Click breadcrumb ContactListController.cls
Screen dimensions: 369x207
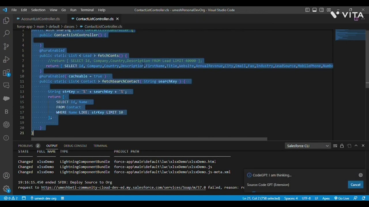coord(103,26)
